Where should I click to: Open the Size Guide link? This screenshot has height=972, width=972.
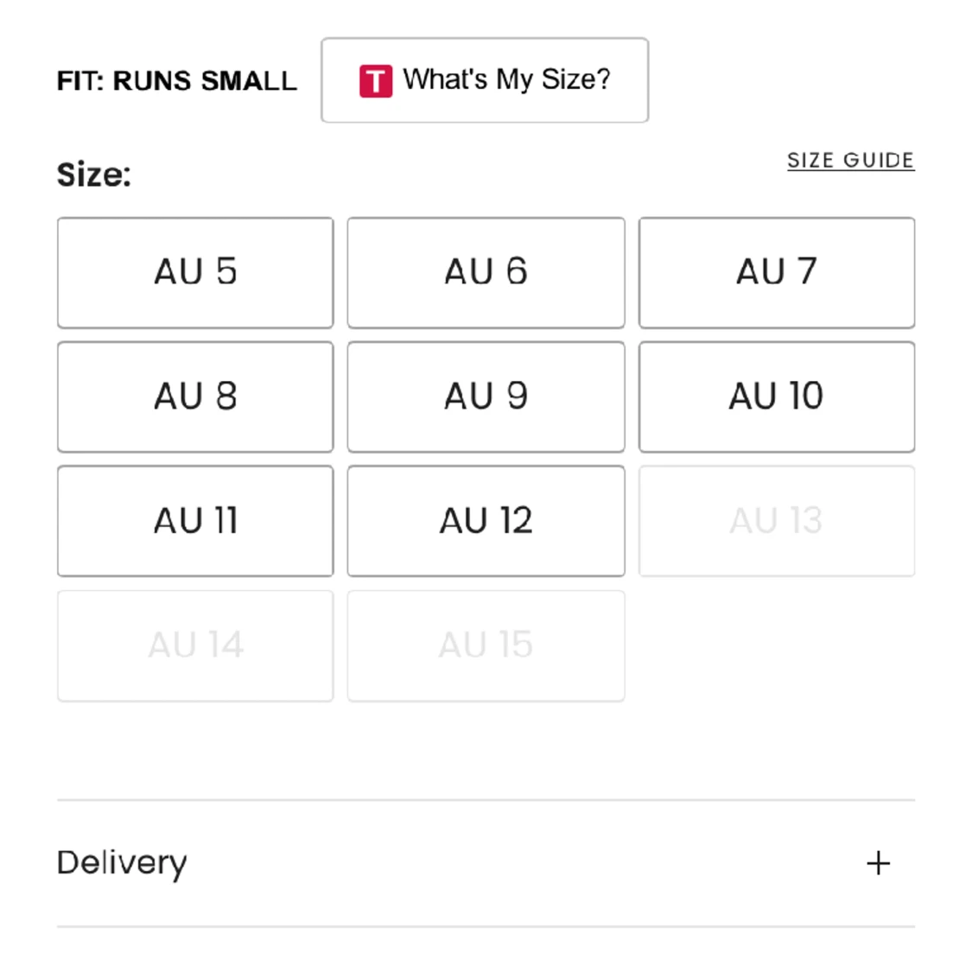tap(850, 161)
